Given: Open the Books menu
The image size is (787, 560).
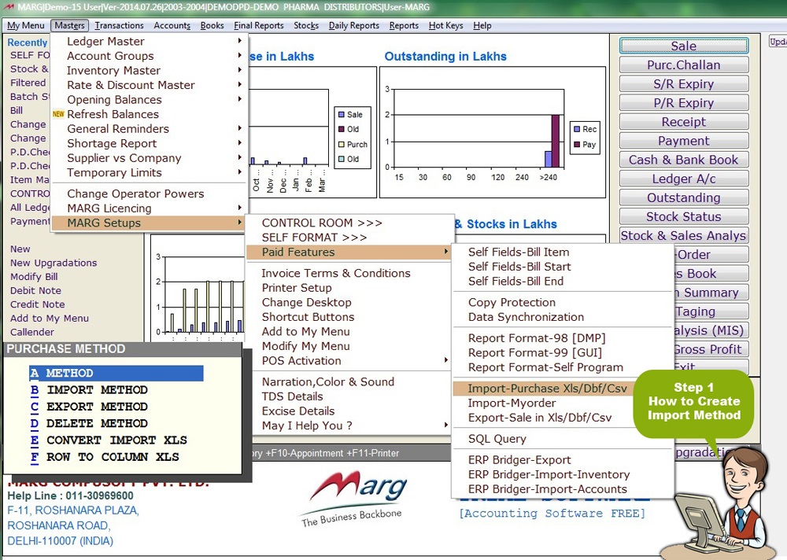Looking at the screenshot, I should point(212,26).
